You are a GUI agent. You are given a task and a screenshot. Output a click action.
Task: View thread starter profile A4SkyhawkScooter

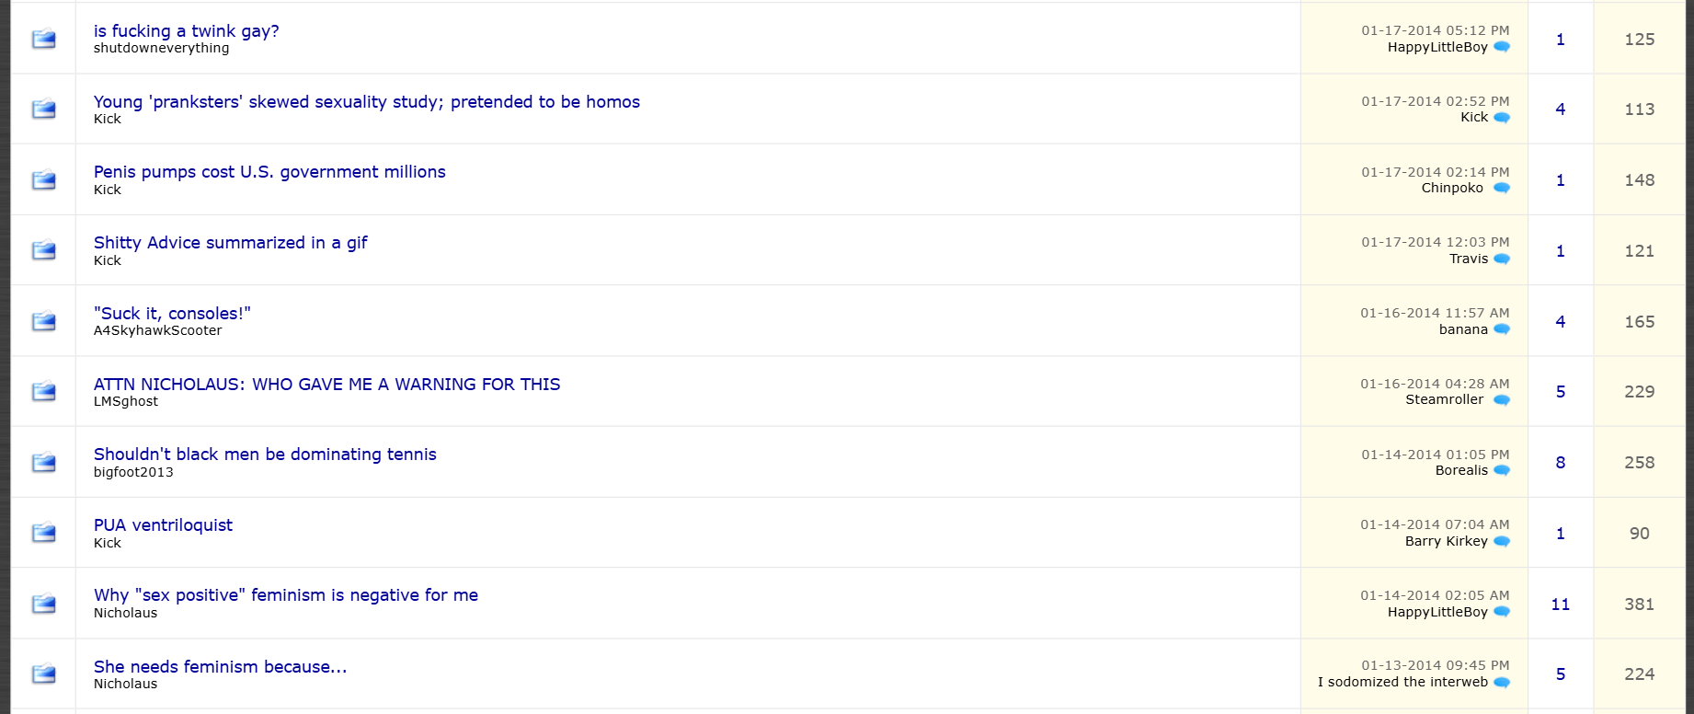[157, 330]
